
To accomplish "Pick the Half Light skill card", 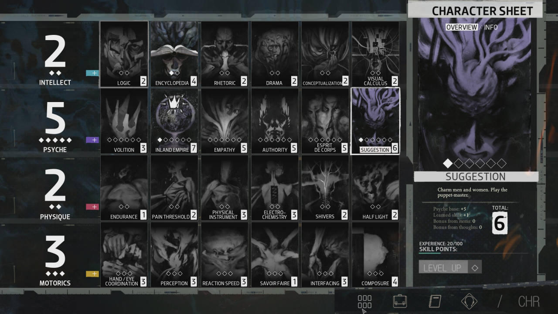I will pyautogui.click(x=375, y=188).
